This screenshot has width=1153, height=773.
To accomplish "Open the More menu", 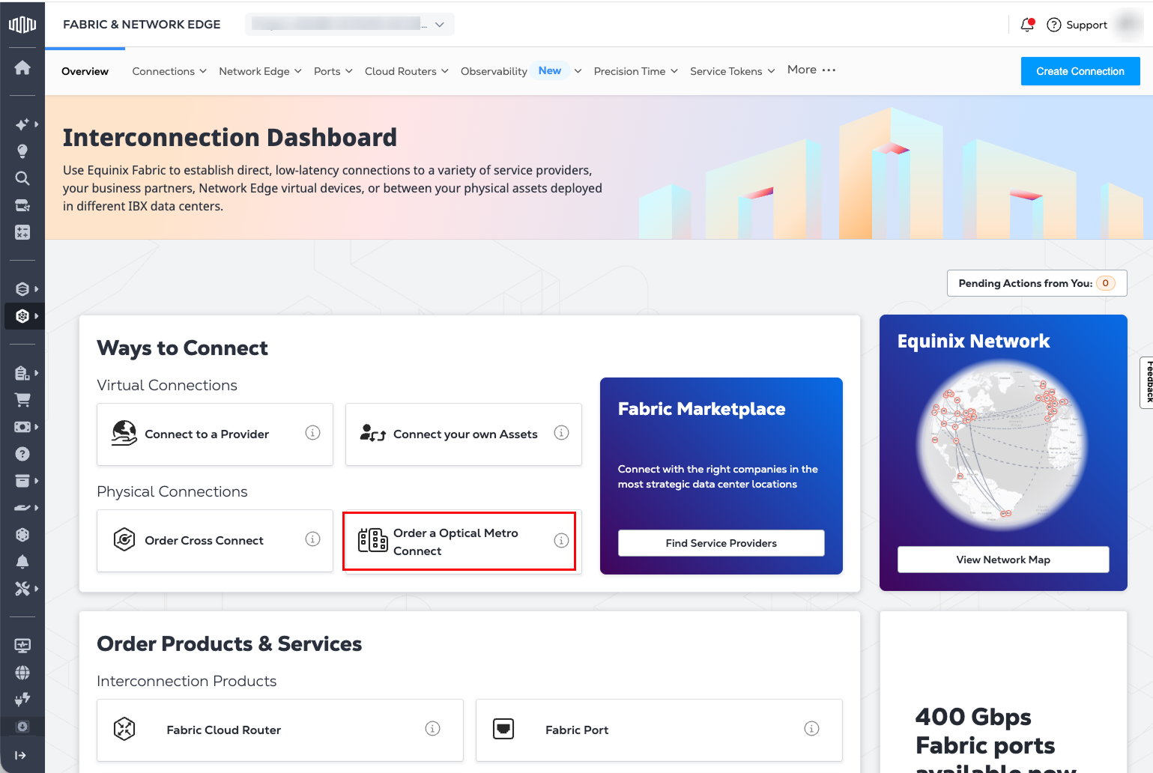I will coord(811,70).
